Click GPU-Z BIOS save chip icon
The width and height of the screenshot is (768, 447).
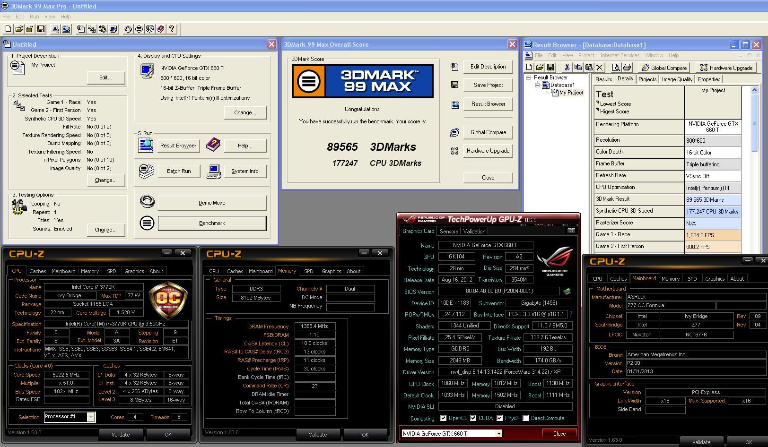[x=567, y=292]
